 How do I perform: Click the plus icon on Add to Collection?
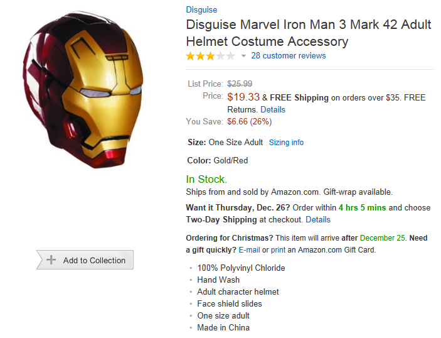[51, 260]
